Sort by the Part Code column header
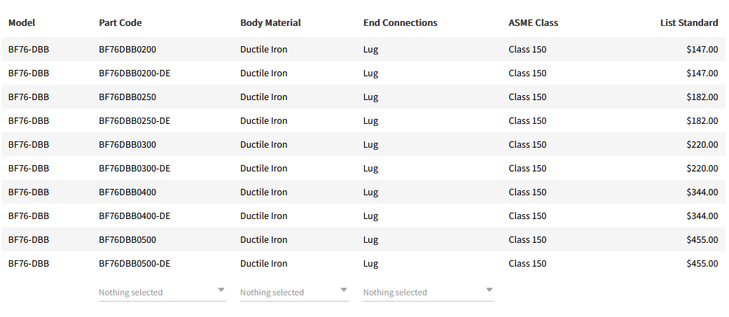 coord(120,22)
